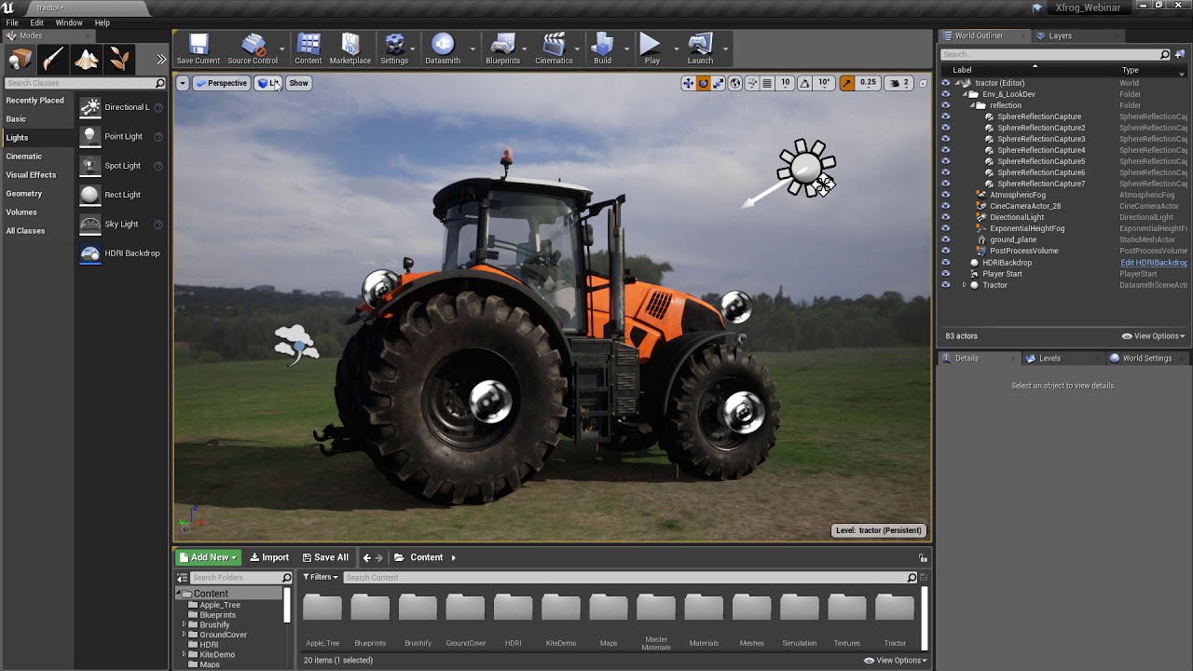The height and width of the screenshot is (671, 1193).
Task: Click Save All in content browser
Action: click(x=325, y=557)
